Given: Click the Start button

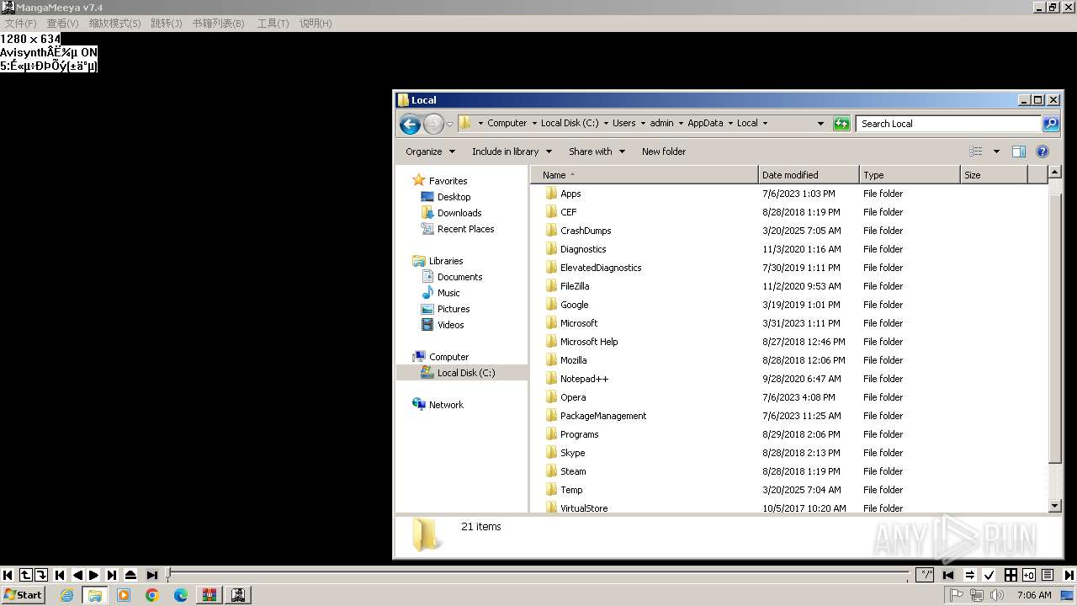Looking at the screenshot, I should [23, 595].
